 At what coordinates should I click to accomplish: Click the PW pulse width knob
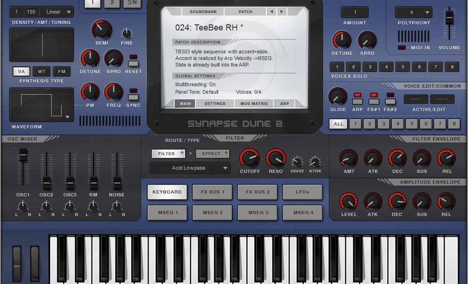pyautogui.click(x=90, y=92)
